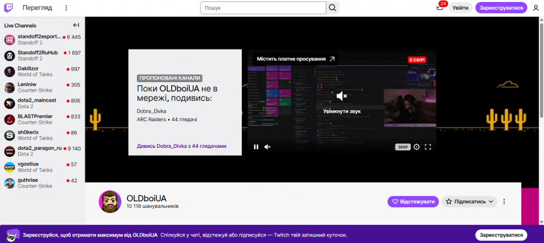Click the BLASTPremier channel name
The height and width of the screenshot is (243, 544).
click(35, 117)
